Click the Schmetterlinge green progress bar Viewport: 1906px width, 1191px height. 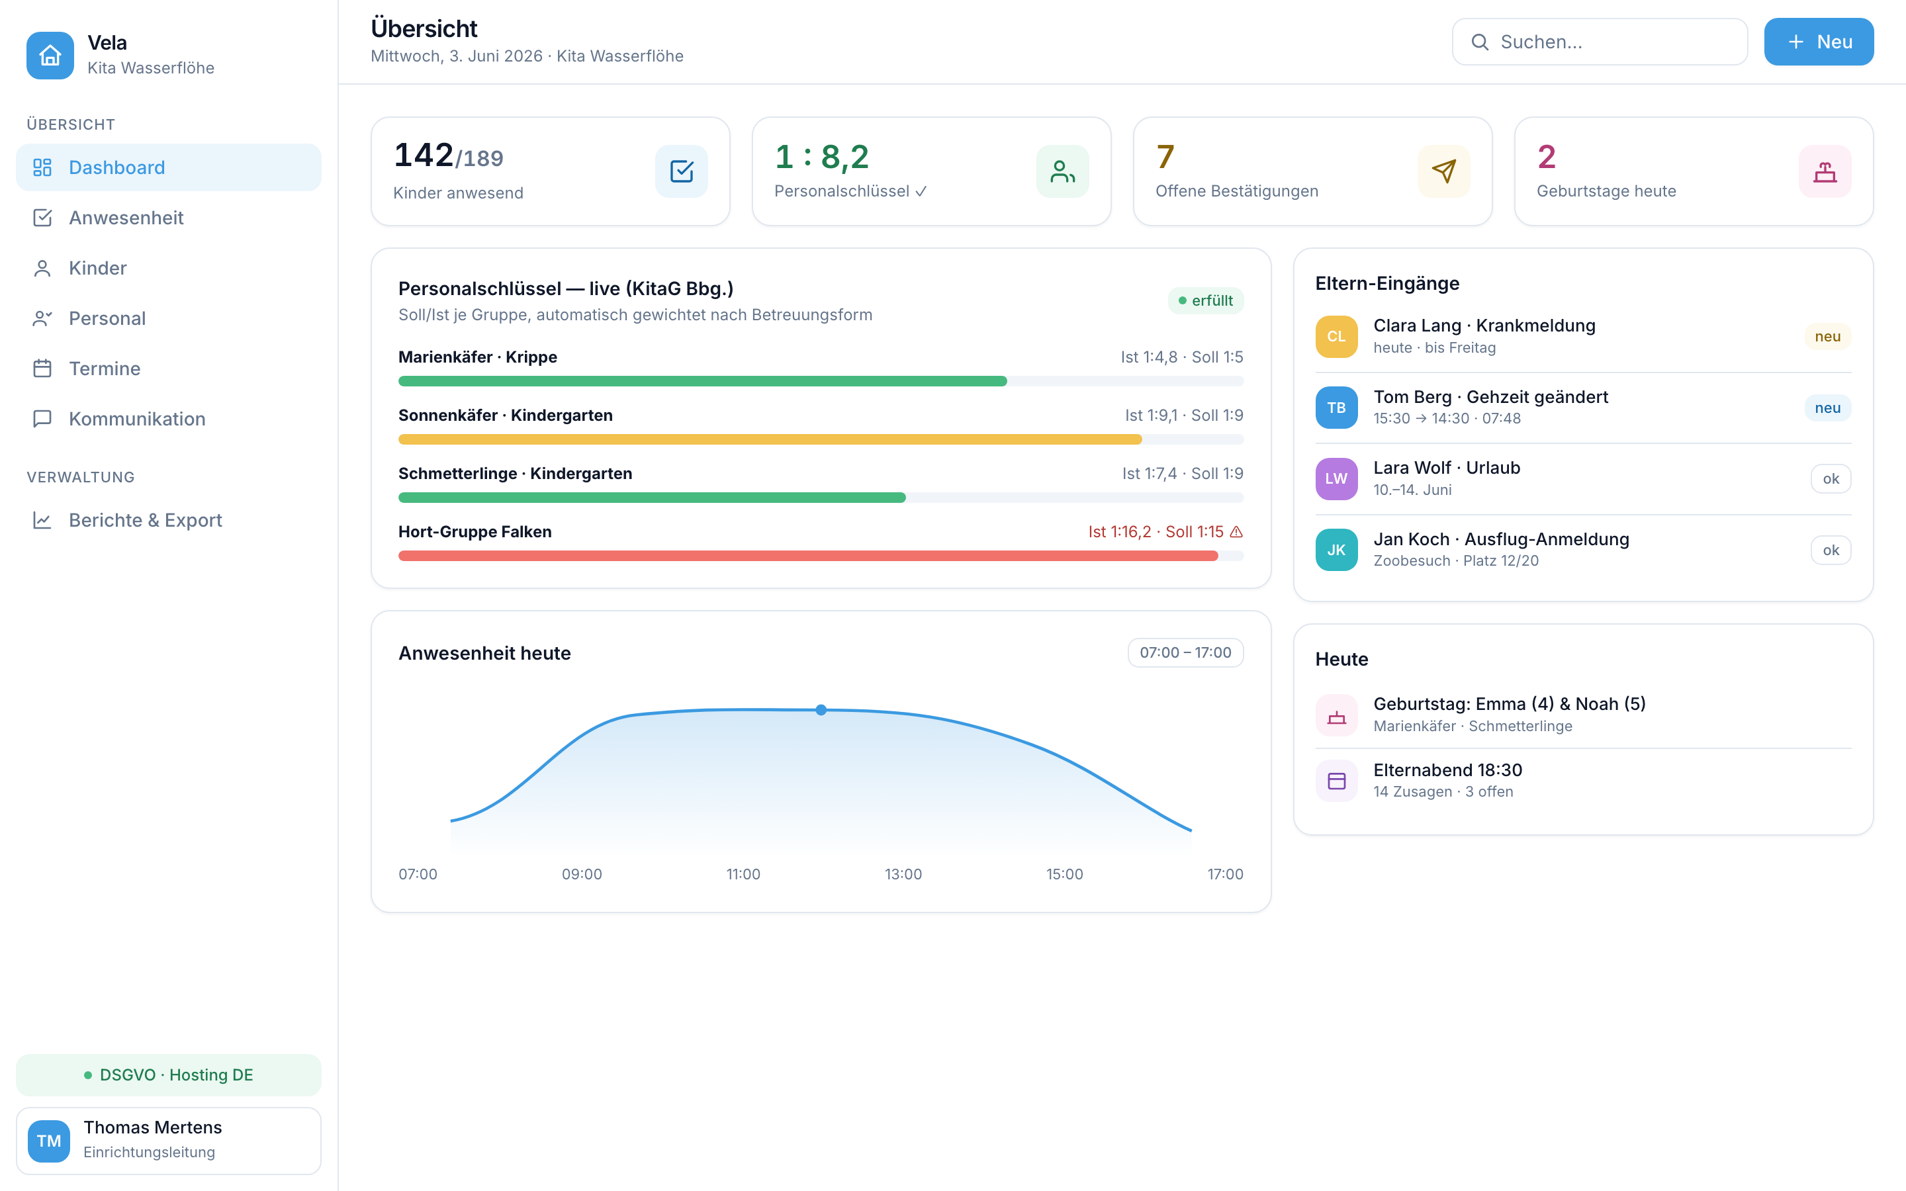[821, 498]
